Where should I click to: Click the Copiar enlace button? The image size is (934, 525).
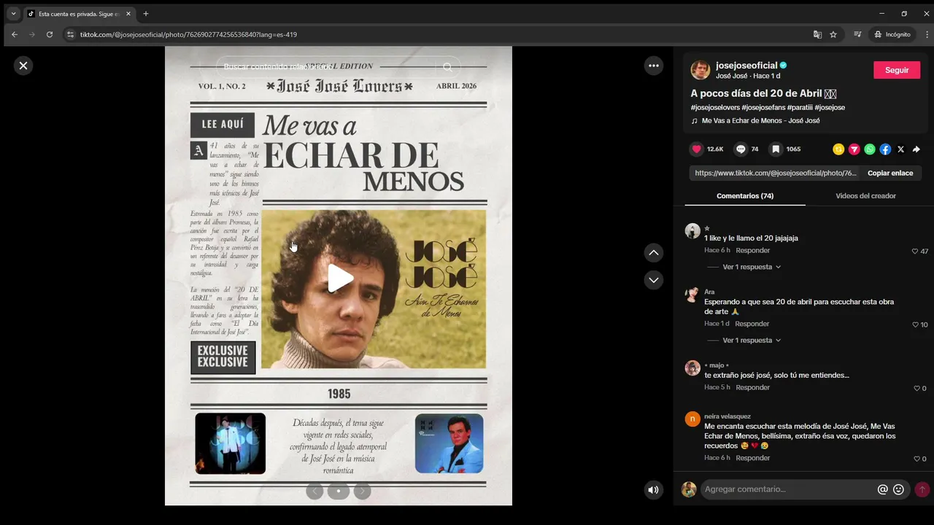pyautogui.click(x=890, y=173)
